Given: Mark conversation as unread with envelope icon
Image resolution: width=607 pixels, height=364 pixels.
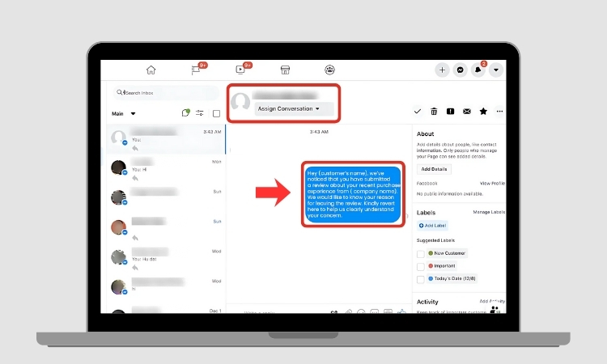Looking at the screenshot, I should tap(467, 111).
